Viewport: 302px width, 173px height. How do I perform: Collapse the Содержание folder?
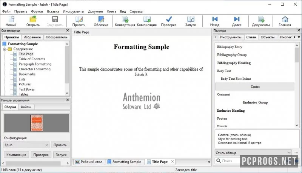(x=5, y=49)
